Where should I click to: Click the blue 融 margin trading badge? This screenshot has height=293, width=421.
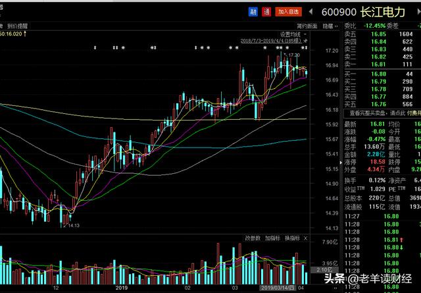tap(253, 12)
